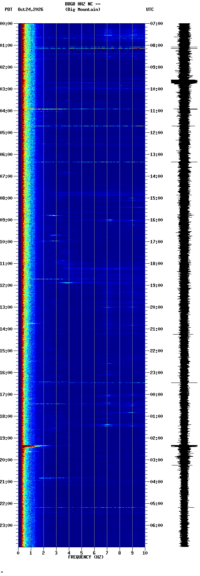
Task: Select the PDT axis '03:00' label
Action: click(6, 89)
